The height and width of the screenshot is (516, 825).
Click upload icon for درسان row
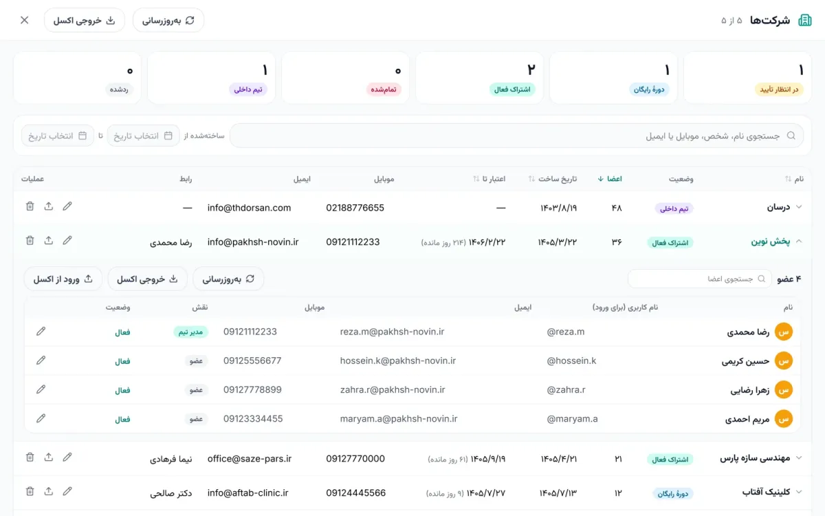[48, 206]
